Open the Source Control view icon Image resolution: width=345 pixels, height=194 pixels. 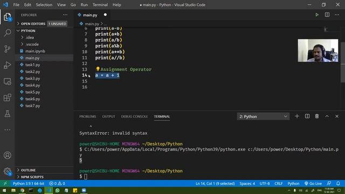[7, 49]
